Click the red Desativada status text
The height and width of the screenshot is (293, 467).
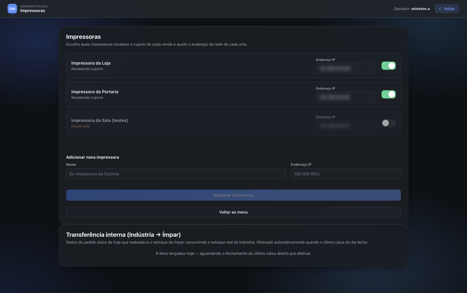[x=80, y=126]
